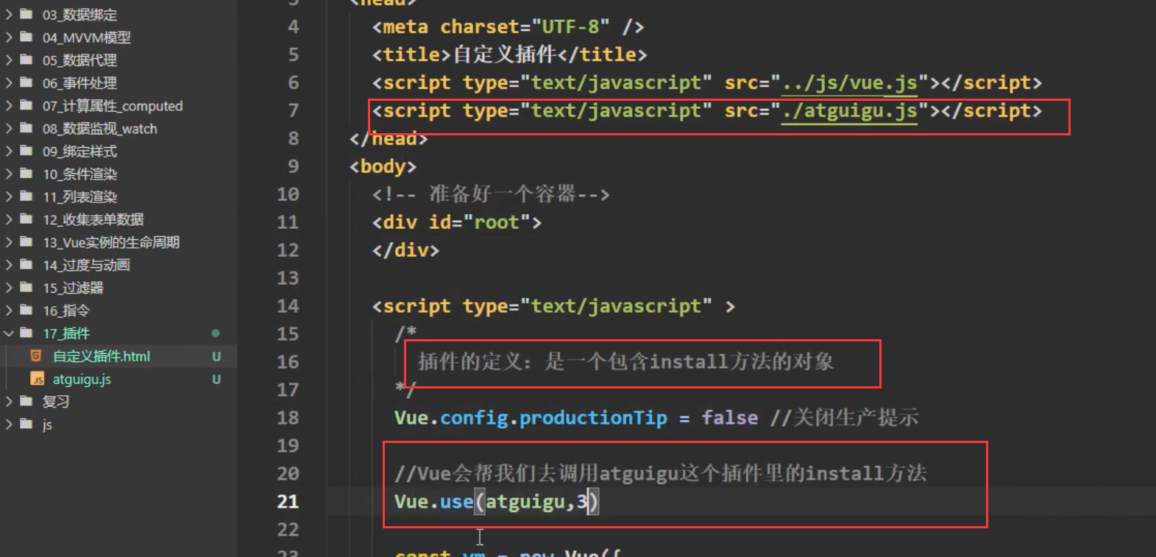Viewport: 1156px width, 557px height.
Task: Expand the 复习 folder chevron
Action: [9, 402]
